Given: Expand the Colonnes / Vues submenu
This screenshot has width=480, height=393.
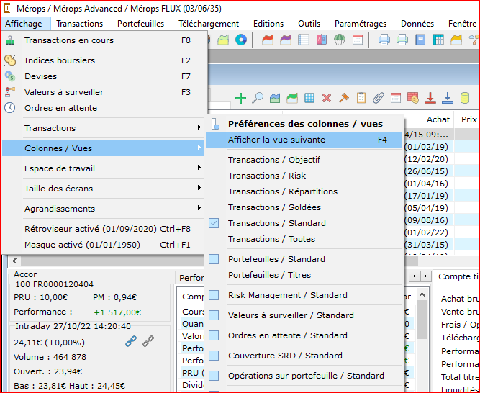Looking at the screenshot, I should [103, 148].
